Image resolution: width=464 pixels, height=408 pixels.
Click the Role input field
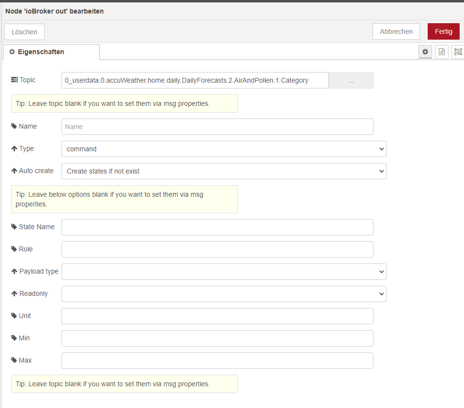217,249
